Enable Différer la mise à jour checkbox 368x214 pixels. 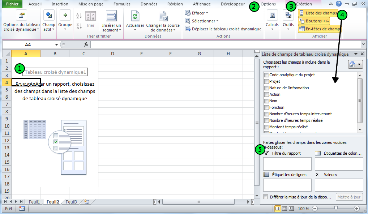coord(266,197)
